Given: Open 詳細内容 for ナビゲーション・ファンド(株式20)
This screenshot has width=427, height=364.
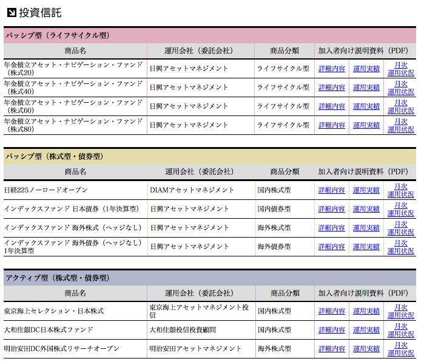Looking at the screenshot, I should pyautogui.click(x=332, y=69).
